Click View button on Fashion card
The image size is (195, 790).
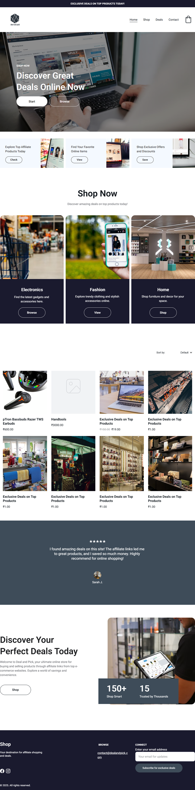pyautogui.click(x=97, y=312)
